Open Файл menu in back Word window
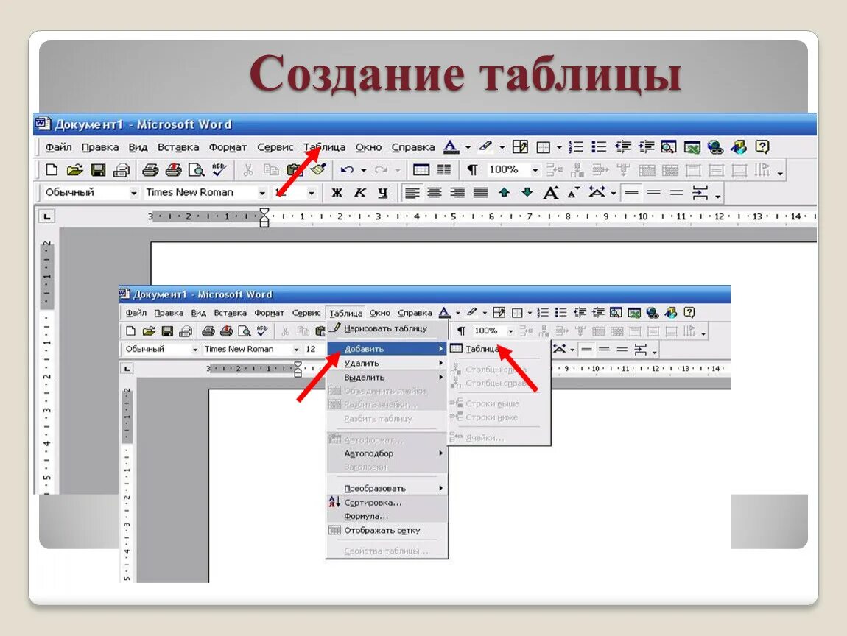Image resolution: width=847 pixels, height=636 pixels. point(58,147)
